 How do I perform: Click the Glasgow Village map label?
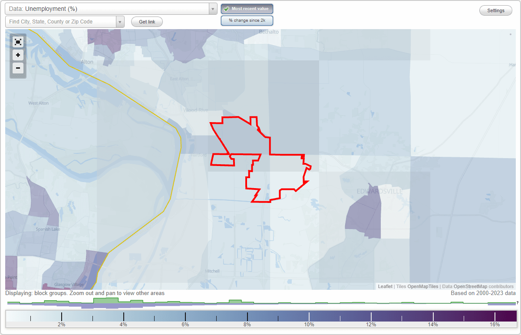click(x=69, y=285)
